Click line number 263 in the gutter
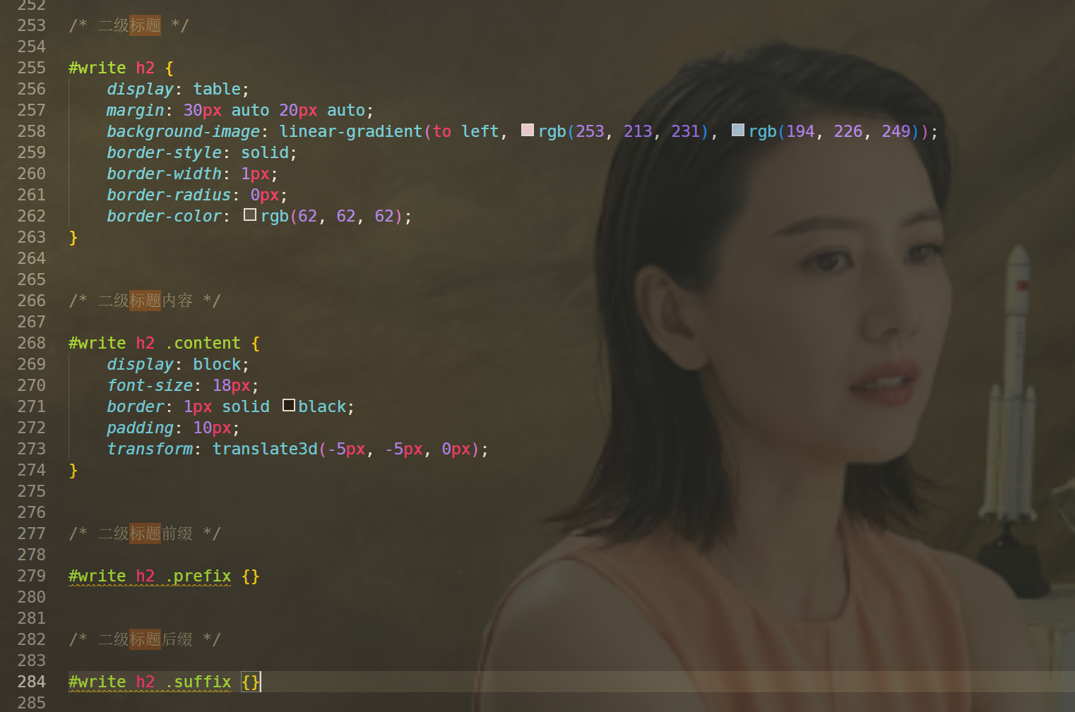Viewport: 1075px width, 712px height. pyautogui.click(x=32, y=237)
